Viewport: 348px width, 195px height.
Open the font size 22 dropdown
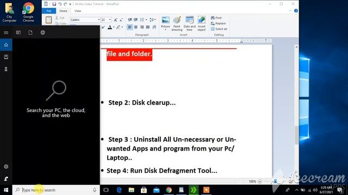[x=110, y=19]
